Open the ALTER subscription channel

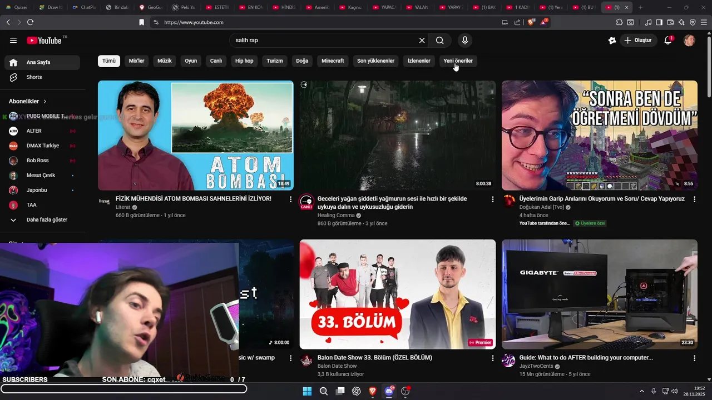[x=42, y=131]
